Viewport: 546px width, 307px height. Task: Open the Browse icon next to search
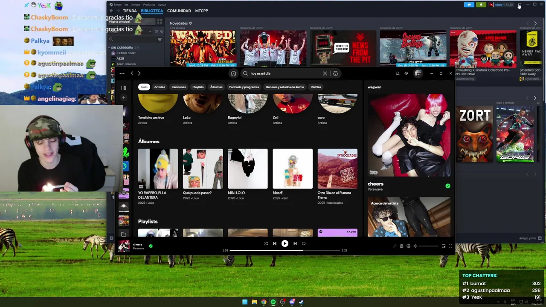point(335,73)
